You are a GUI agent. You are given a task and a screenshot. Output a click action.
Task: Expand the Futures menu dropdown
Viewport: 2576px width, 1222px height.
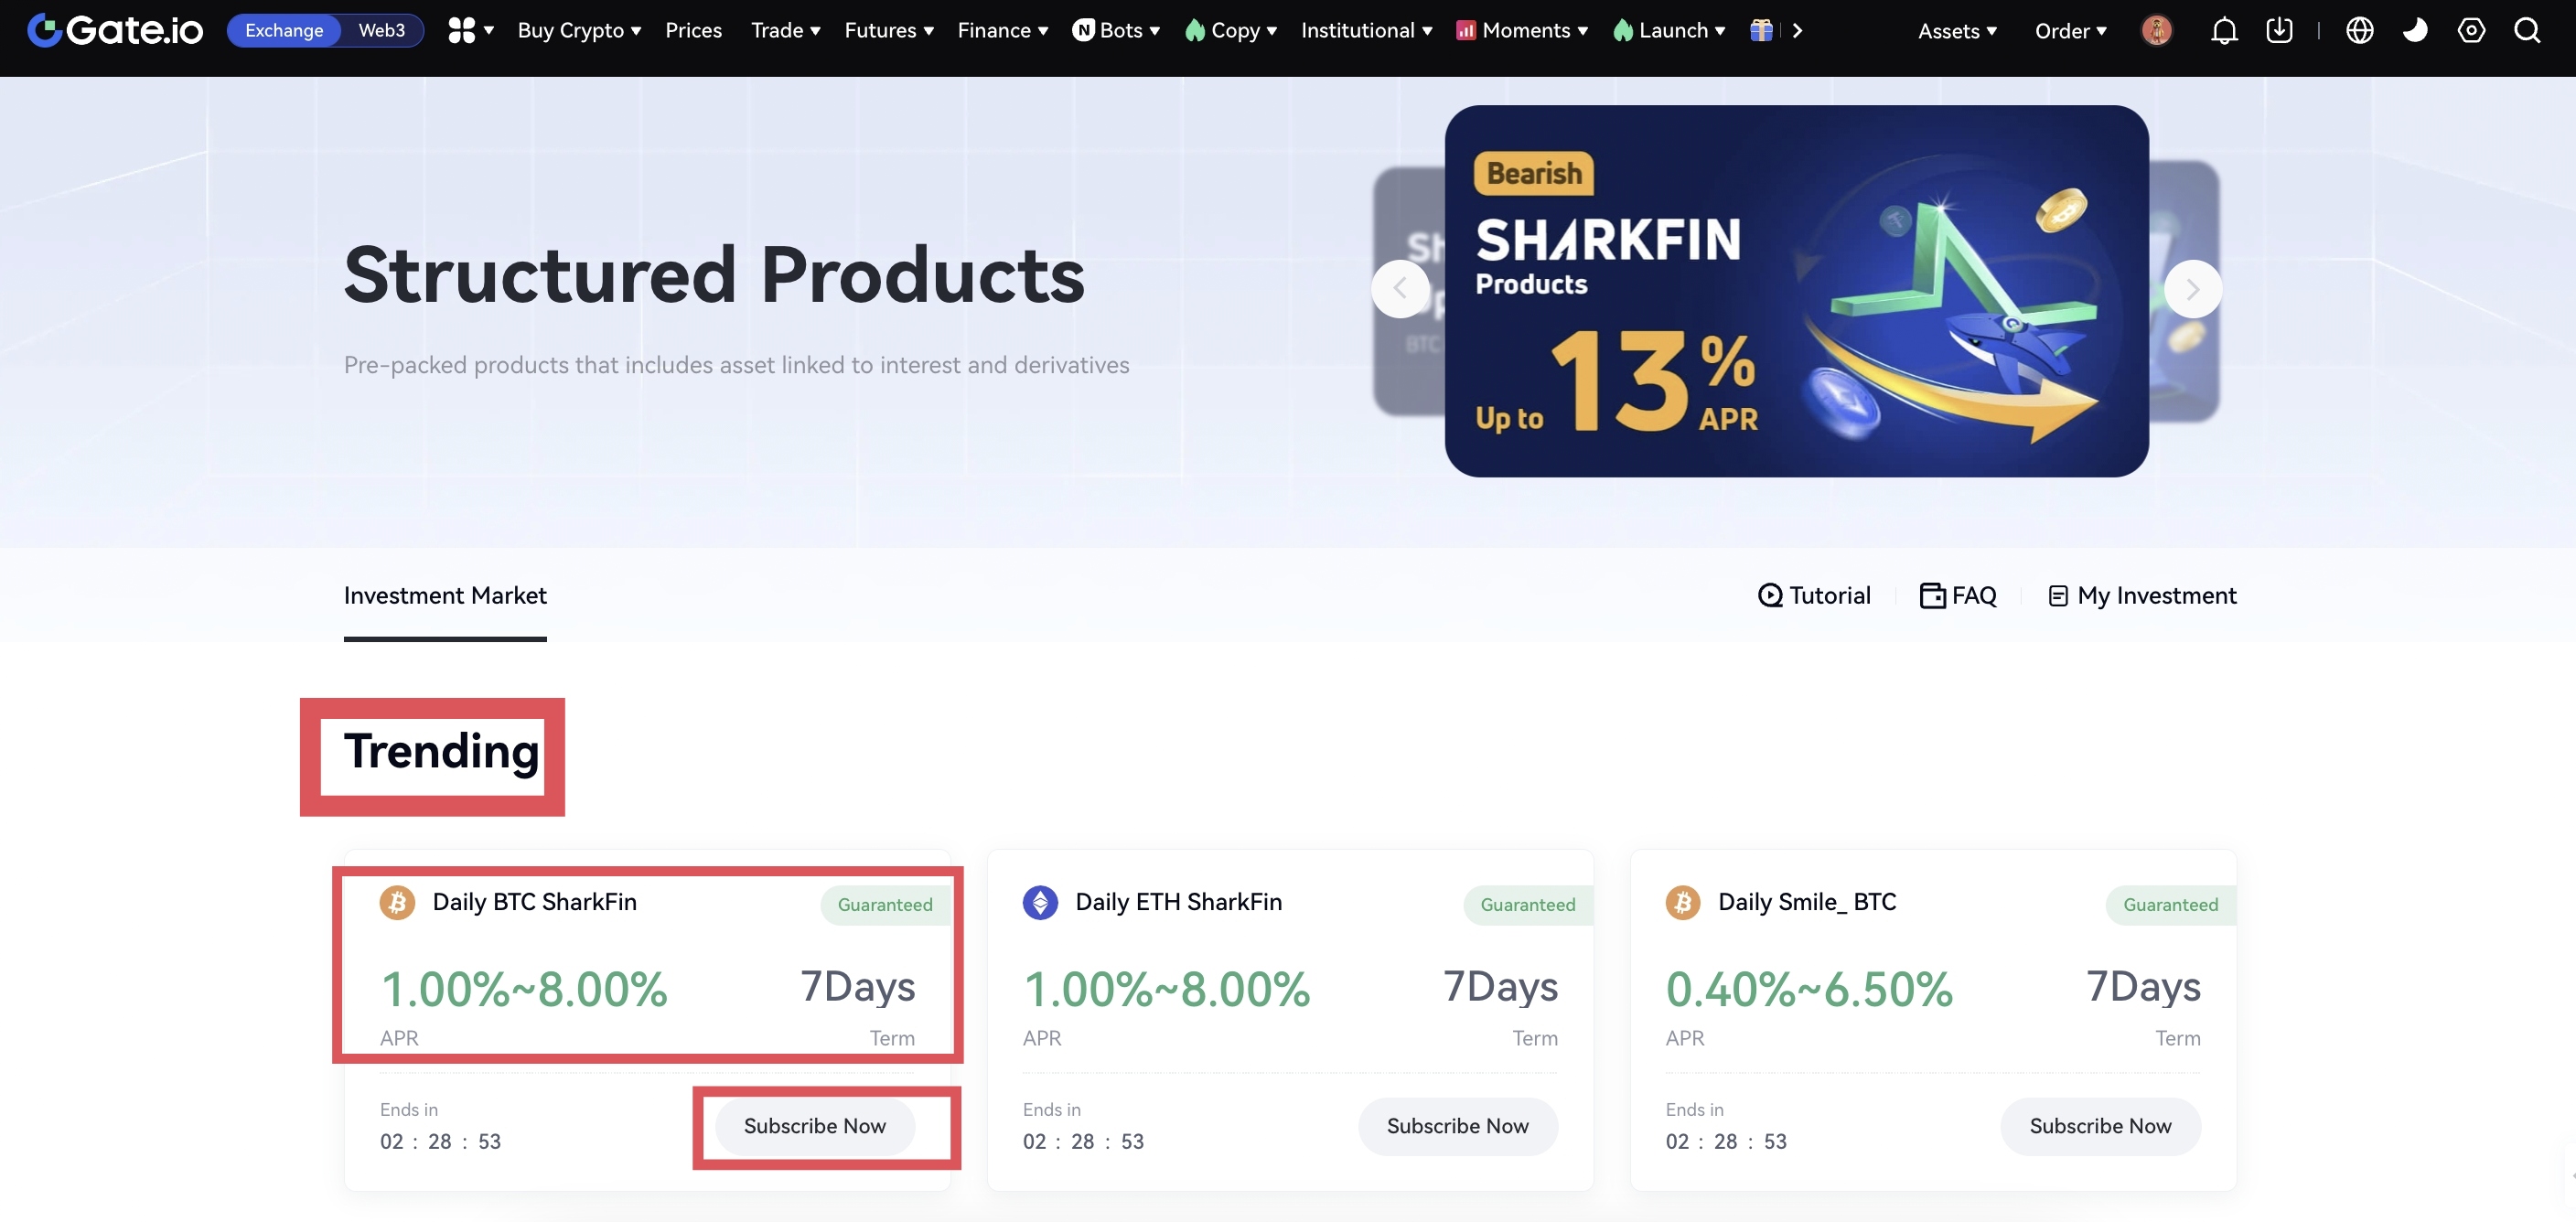pyautogui.click(x=889, y=31)
